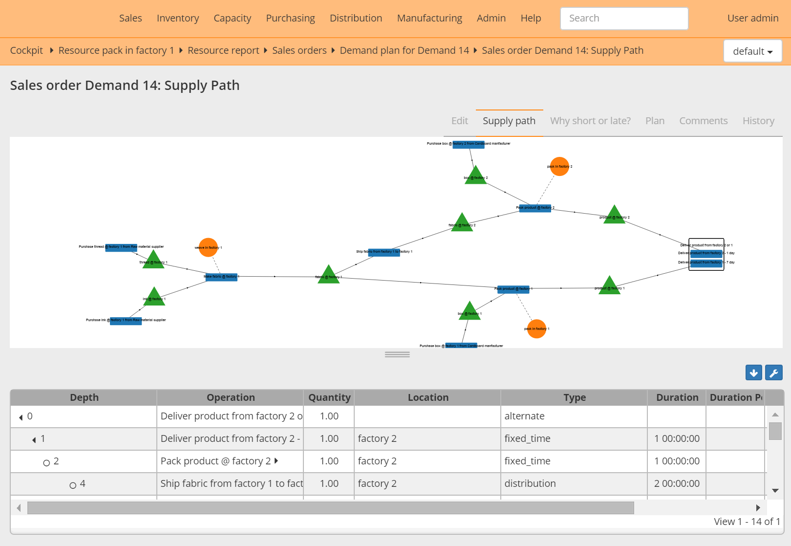Select the 'Make fabric @ factory 1' operation node
Image resolution: width=791 pixels, height=546 pixels.
221,277
